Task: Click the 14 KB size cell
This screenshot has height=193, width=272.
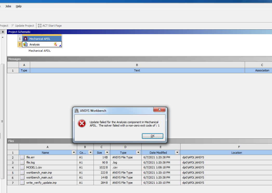Action: tap(102, 177)
